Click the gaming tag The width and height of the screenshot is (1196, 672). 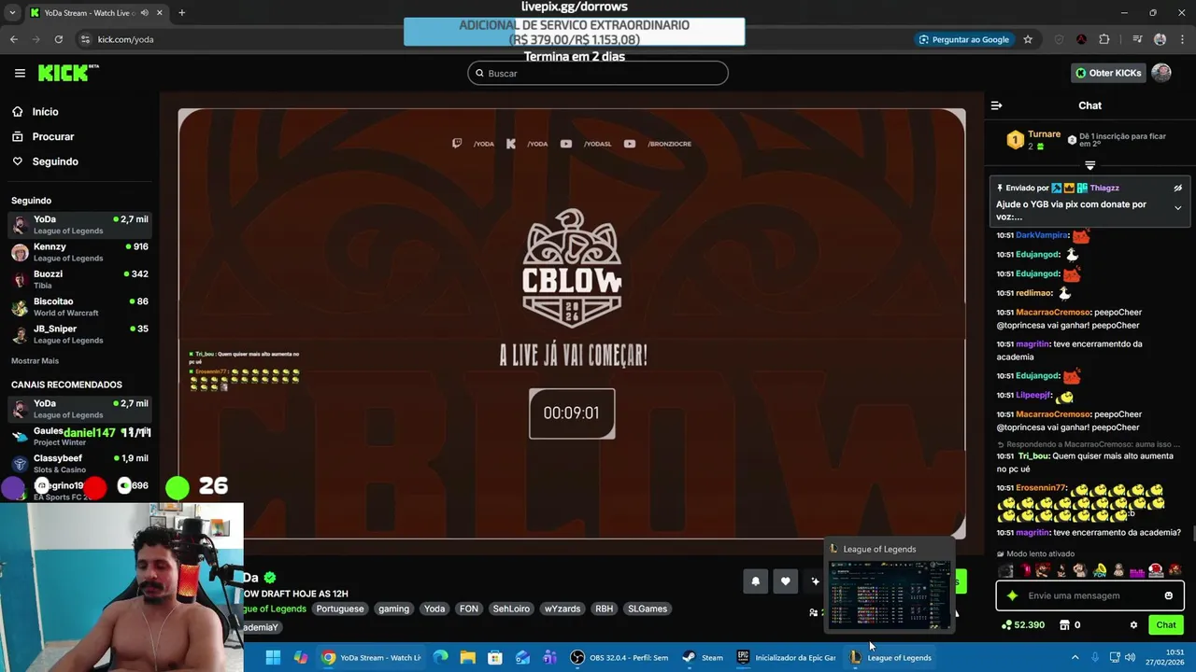(393, 609)
